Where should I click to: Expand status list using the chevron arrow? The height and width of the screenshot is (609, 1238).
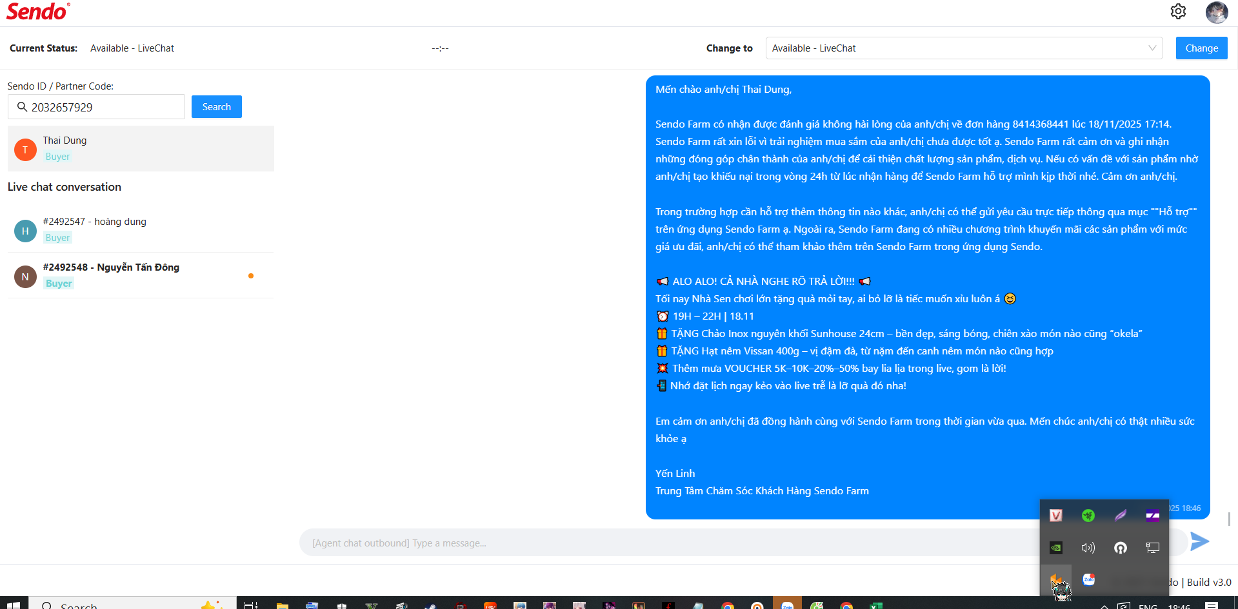click(1152, 48)
